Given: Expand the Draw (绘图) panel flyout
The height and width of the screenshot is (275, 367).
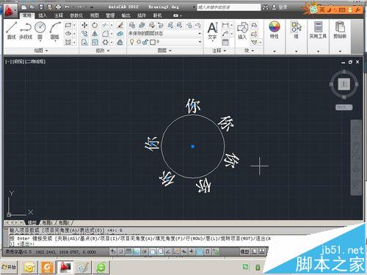Looking at the screenshot, I should tap(40, 51).
